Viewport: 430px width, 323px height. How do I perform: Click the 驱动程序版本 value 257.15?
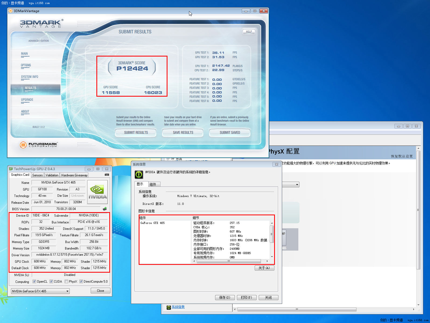(235, 223)
